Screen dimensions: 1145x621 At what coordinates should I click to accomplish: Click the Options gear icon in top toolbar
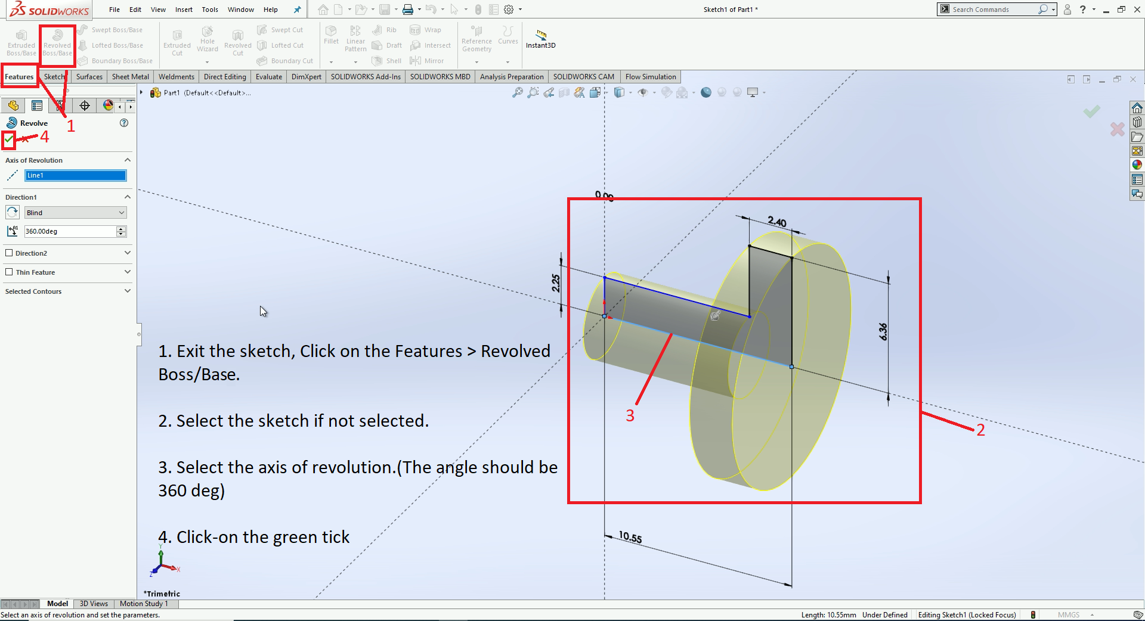pyautogui.click(x=509, y=10)
